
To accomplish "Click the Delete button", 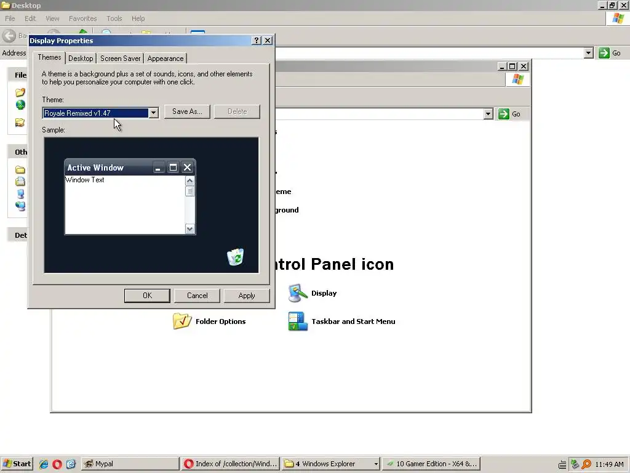I will pyautogui.click(x=237, y=111).
